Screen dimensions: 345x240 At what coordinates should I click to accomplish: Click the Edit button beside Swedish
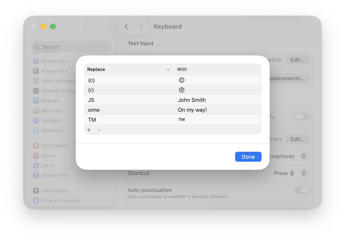(297, 60)
